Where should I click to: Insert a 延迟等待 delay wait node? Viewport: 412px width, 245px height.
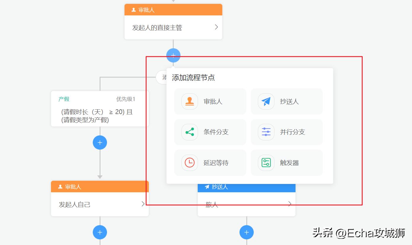[x=210, y=163]
